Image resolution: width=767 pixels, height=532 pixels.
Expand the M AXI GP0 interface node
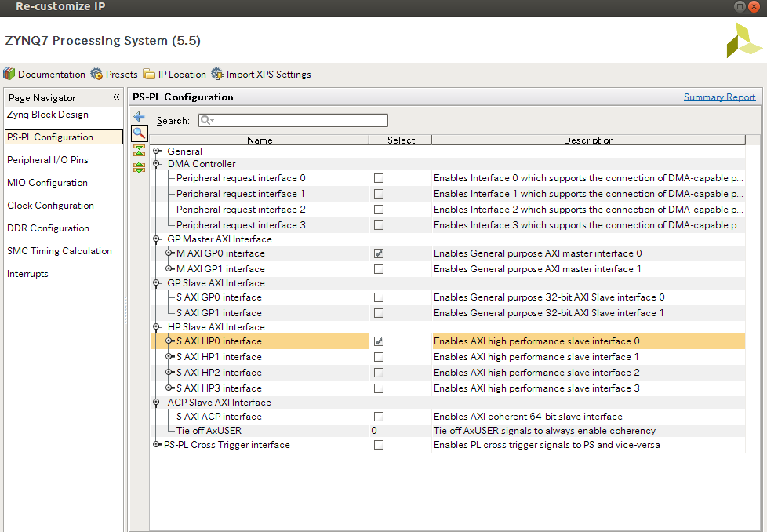coord(169,253)
